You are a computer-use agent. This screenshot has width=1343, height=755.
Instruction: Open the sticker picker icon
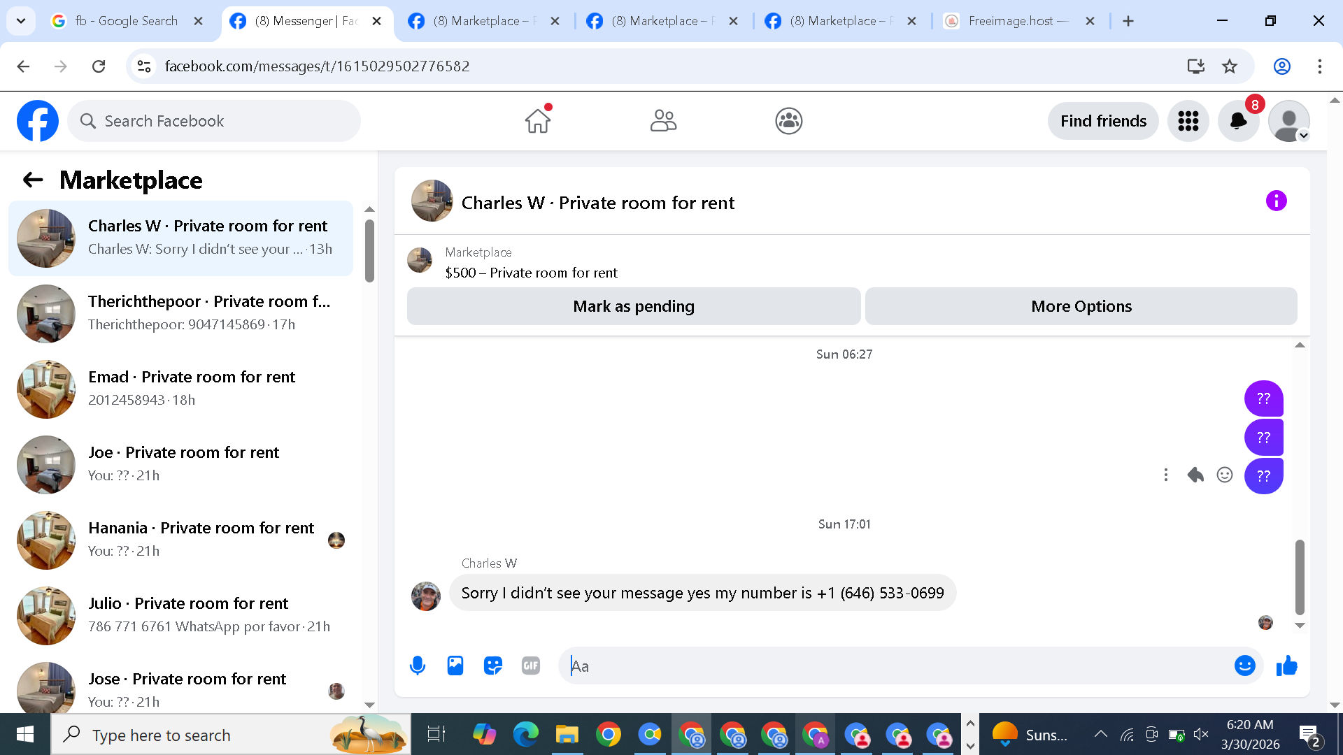pyautogui.click(x=493, y=666)
